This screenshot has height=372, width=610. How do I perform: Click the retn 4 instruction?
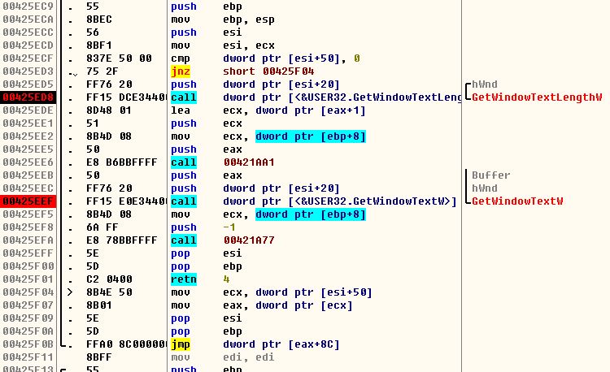[200, 279]
